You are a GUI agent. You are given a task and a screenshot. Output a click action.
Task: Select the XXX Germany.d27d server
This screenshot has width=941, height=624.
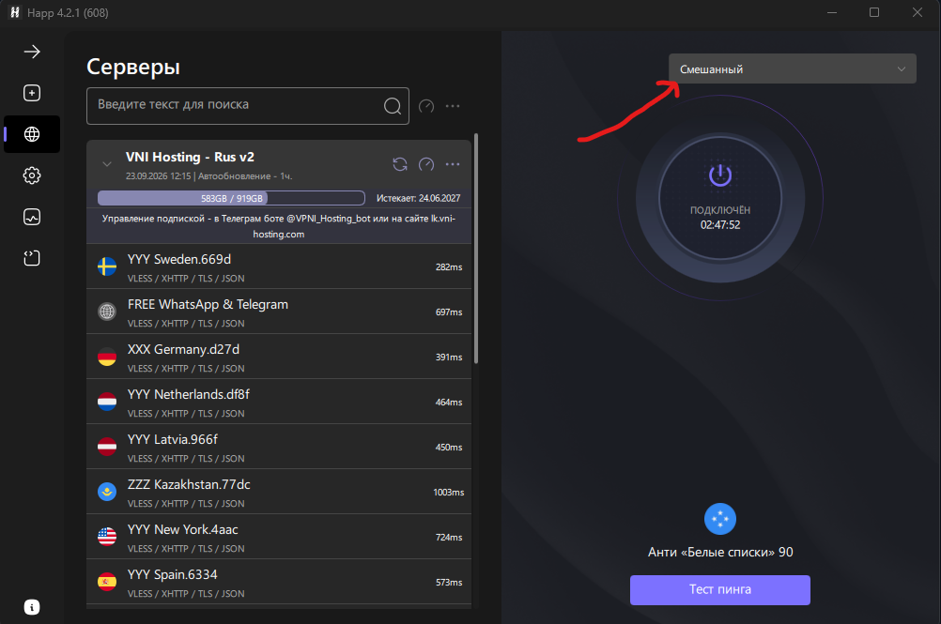pyautogui.click(x=279, y=357)
